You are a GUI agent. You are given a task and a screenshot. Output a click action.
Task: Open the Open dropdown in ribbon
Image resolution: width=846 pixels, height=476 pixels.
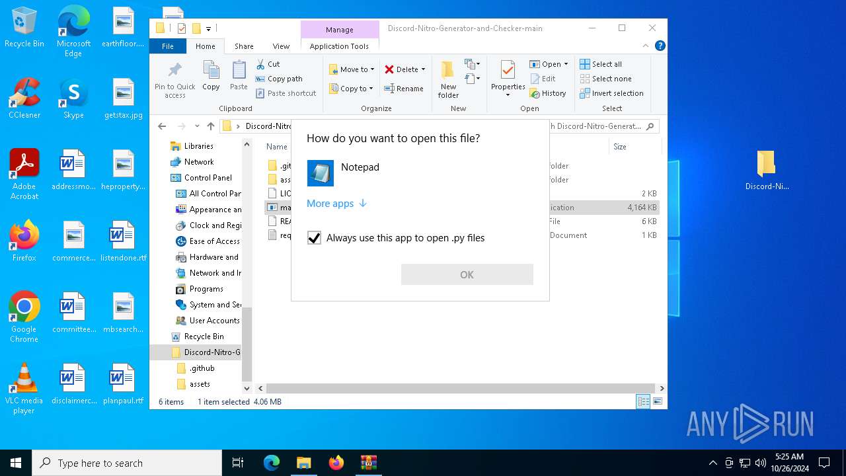549,64
